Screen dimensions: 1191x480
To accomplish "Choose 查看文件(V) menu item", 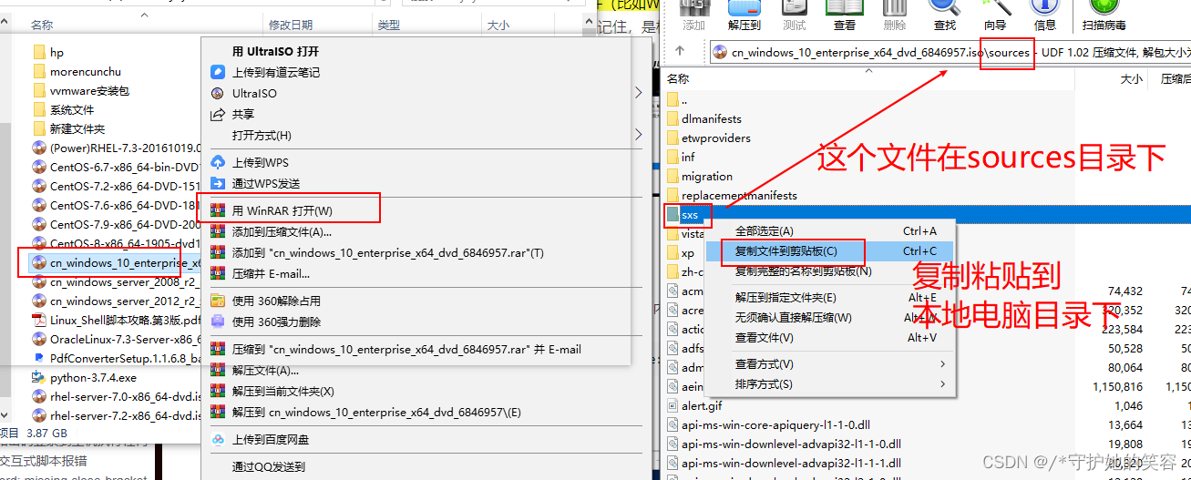I will click(x=764, y=338).
